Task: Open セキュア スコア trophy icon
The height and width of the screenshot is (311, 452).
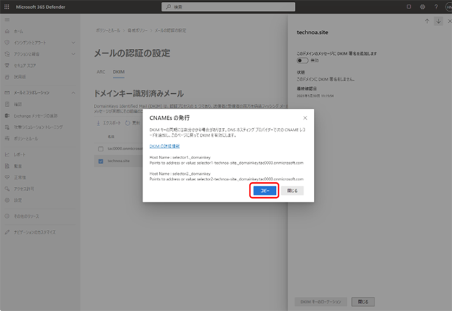Action: 7,65
